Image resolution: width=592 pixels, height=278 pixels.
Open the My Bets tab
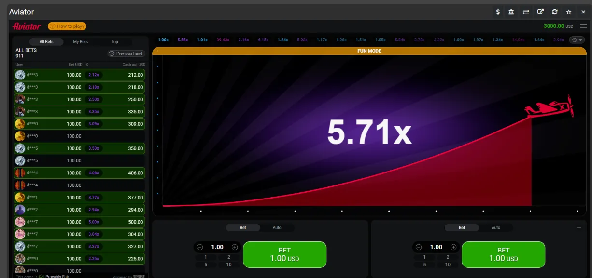(x=80, y=42)
